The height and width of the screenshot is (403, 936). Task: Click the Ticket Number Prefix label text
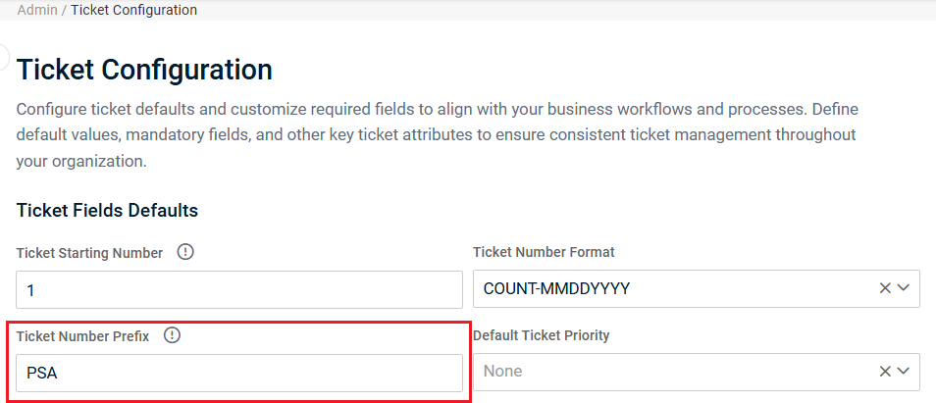(x=82, y=336)
